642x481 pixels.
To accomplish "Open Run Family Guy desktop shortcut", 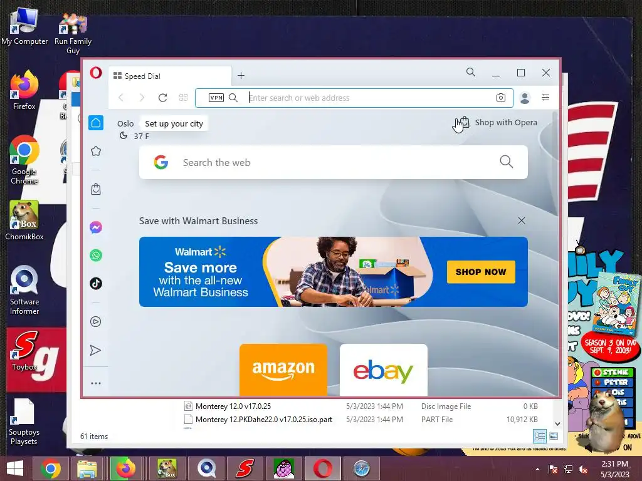I will [x=73, y=33].
